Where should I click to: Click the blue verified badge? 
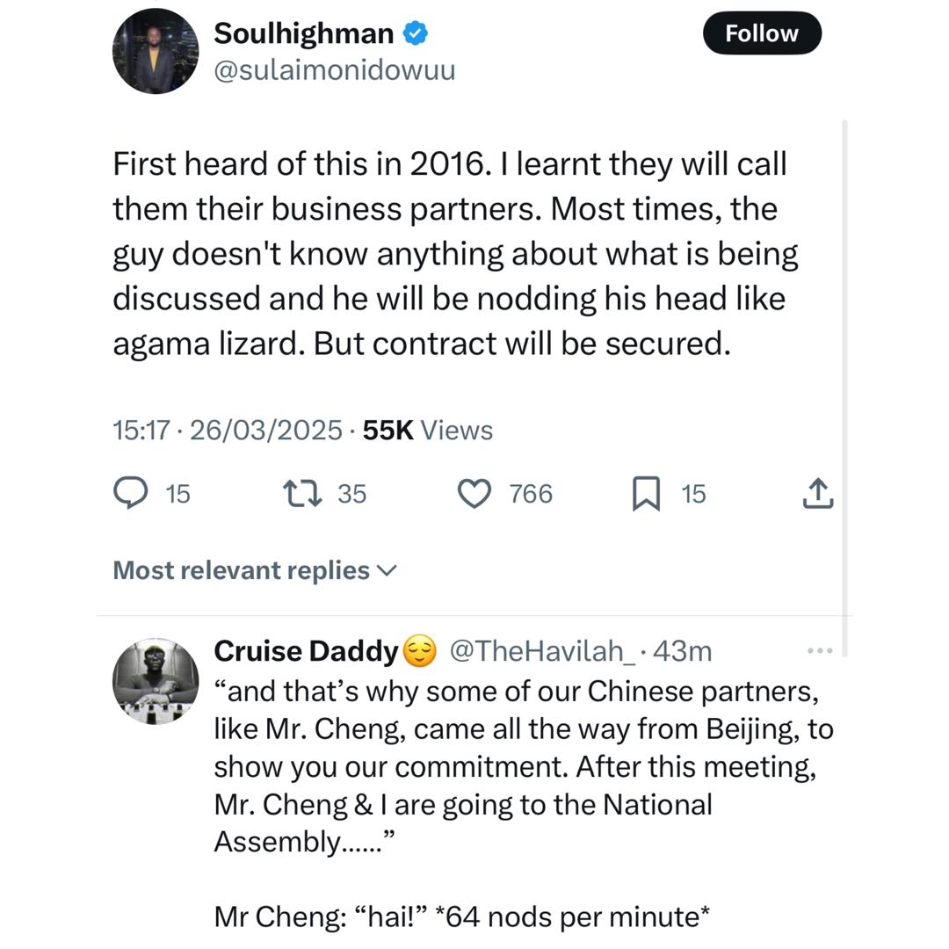coord(415,33)
